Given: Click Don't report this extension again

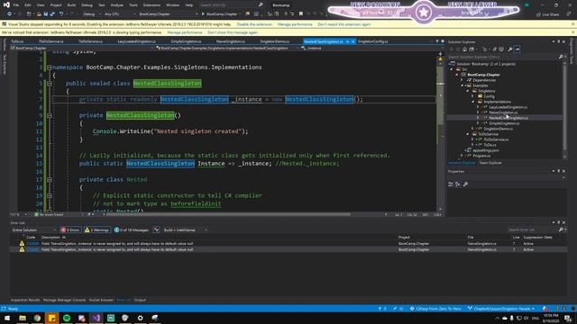Looking at the screenshot, I should pyautogui.click(x=344, y=24).
